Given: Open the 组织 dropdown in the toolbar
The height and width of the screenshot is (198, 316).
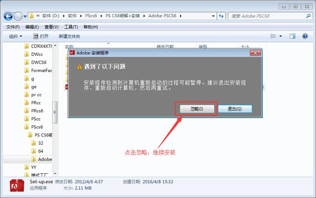Looking at the screenshot, I should click(x=15, y=37).
